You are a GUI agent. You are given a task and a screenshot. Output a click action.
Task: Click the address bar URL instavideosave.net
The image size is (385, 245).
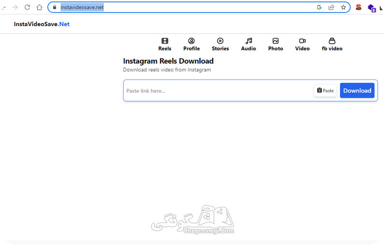click(82, 7)
